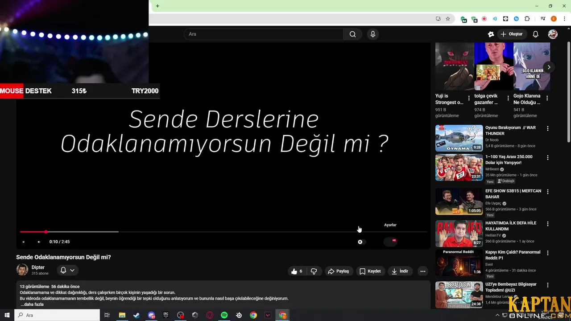The height and width of the screenshot is (321, 571).
Task: Toggle the autoplay switch in the player
Action: pyautogui.click(x=360, y=242)
